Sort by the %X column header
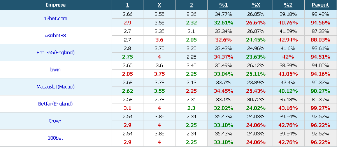The width and height of the screenshot is (337, 147). pyautogui.click(x=256, y=5)
